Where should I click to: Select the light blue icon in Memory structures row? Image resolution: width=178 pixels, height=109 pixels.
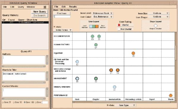(x=114, y=87)
